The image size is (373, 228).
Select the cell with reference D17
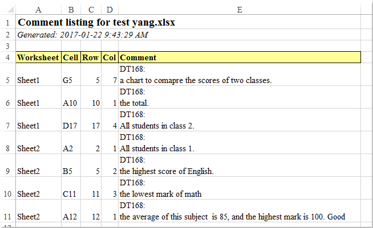(71, 126)
